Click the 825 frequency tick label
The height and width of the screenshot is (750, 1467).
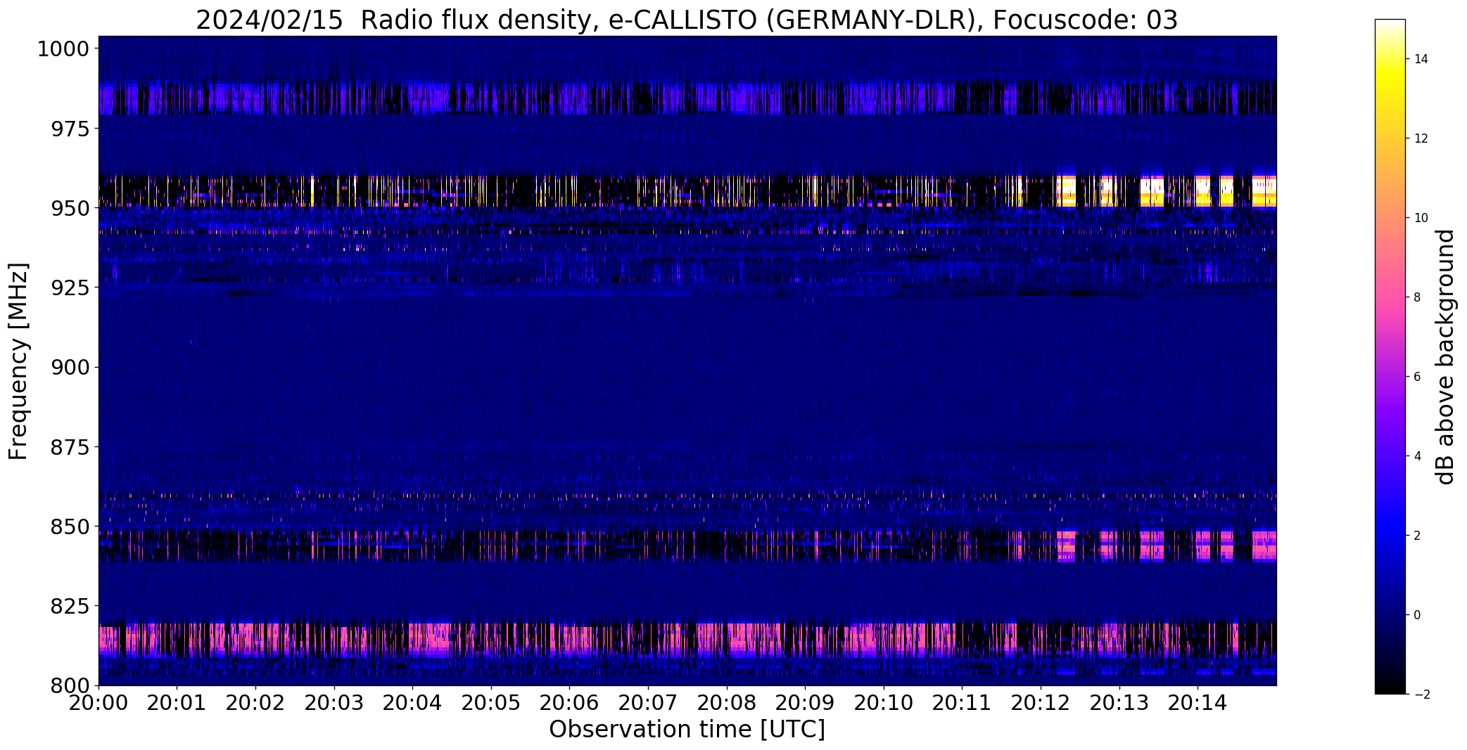[x=70, y=605]
